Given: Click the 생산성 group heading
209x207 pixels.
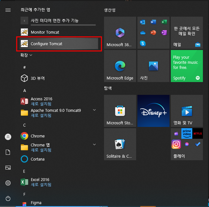Looking at the screenshot, I should click(110, 10).
